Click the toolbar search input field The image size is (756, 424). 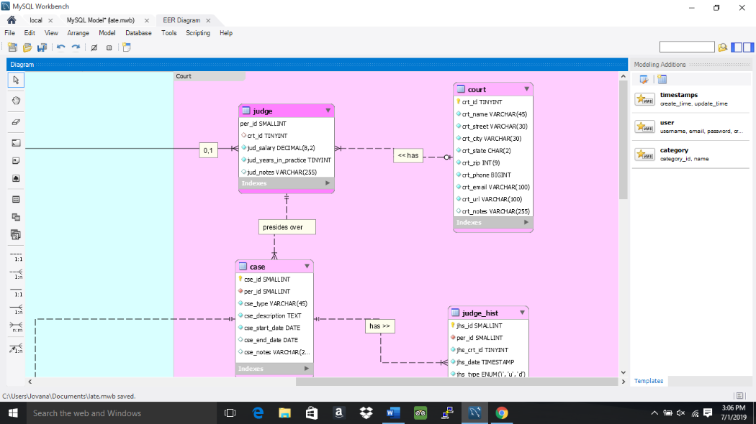point(686,47)
